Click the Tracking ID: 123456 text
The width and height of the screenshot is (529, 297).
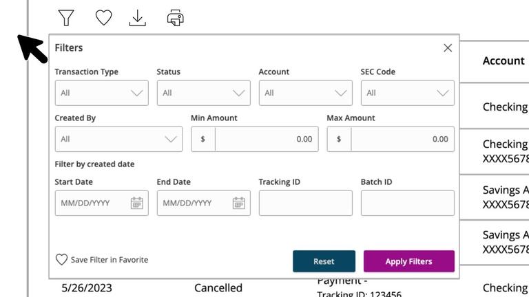(x=360, y=294)
